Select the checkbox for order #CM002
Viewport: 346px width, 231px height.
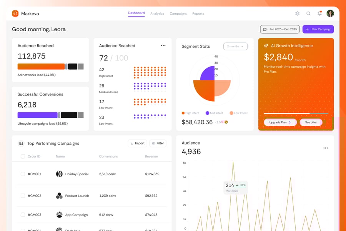[x=23, y=196]
